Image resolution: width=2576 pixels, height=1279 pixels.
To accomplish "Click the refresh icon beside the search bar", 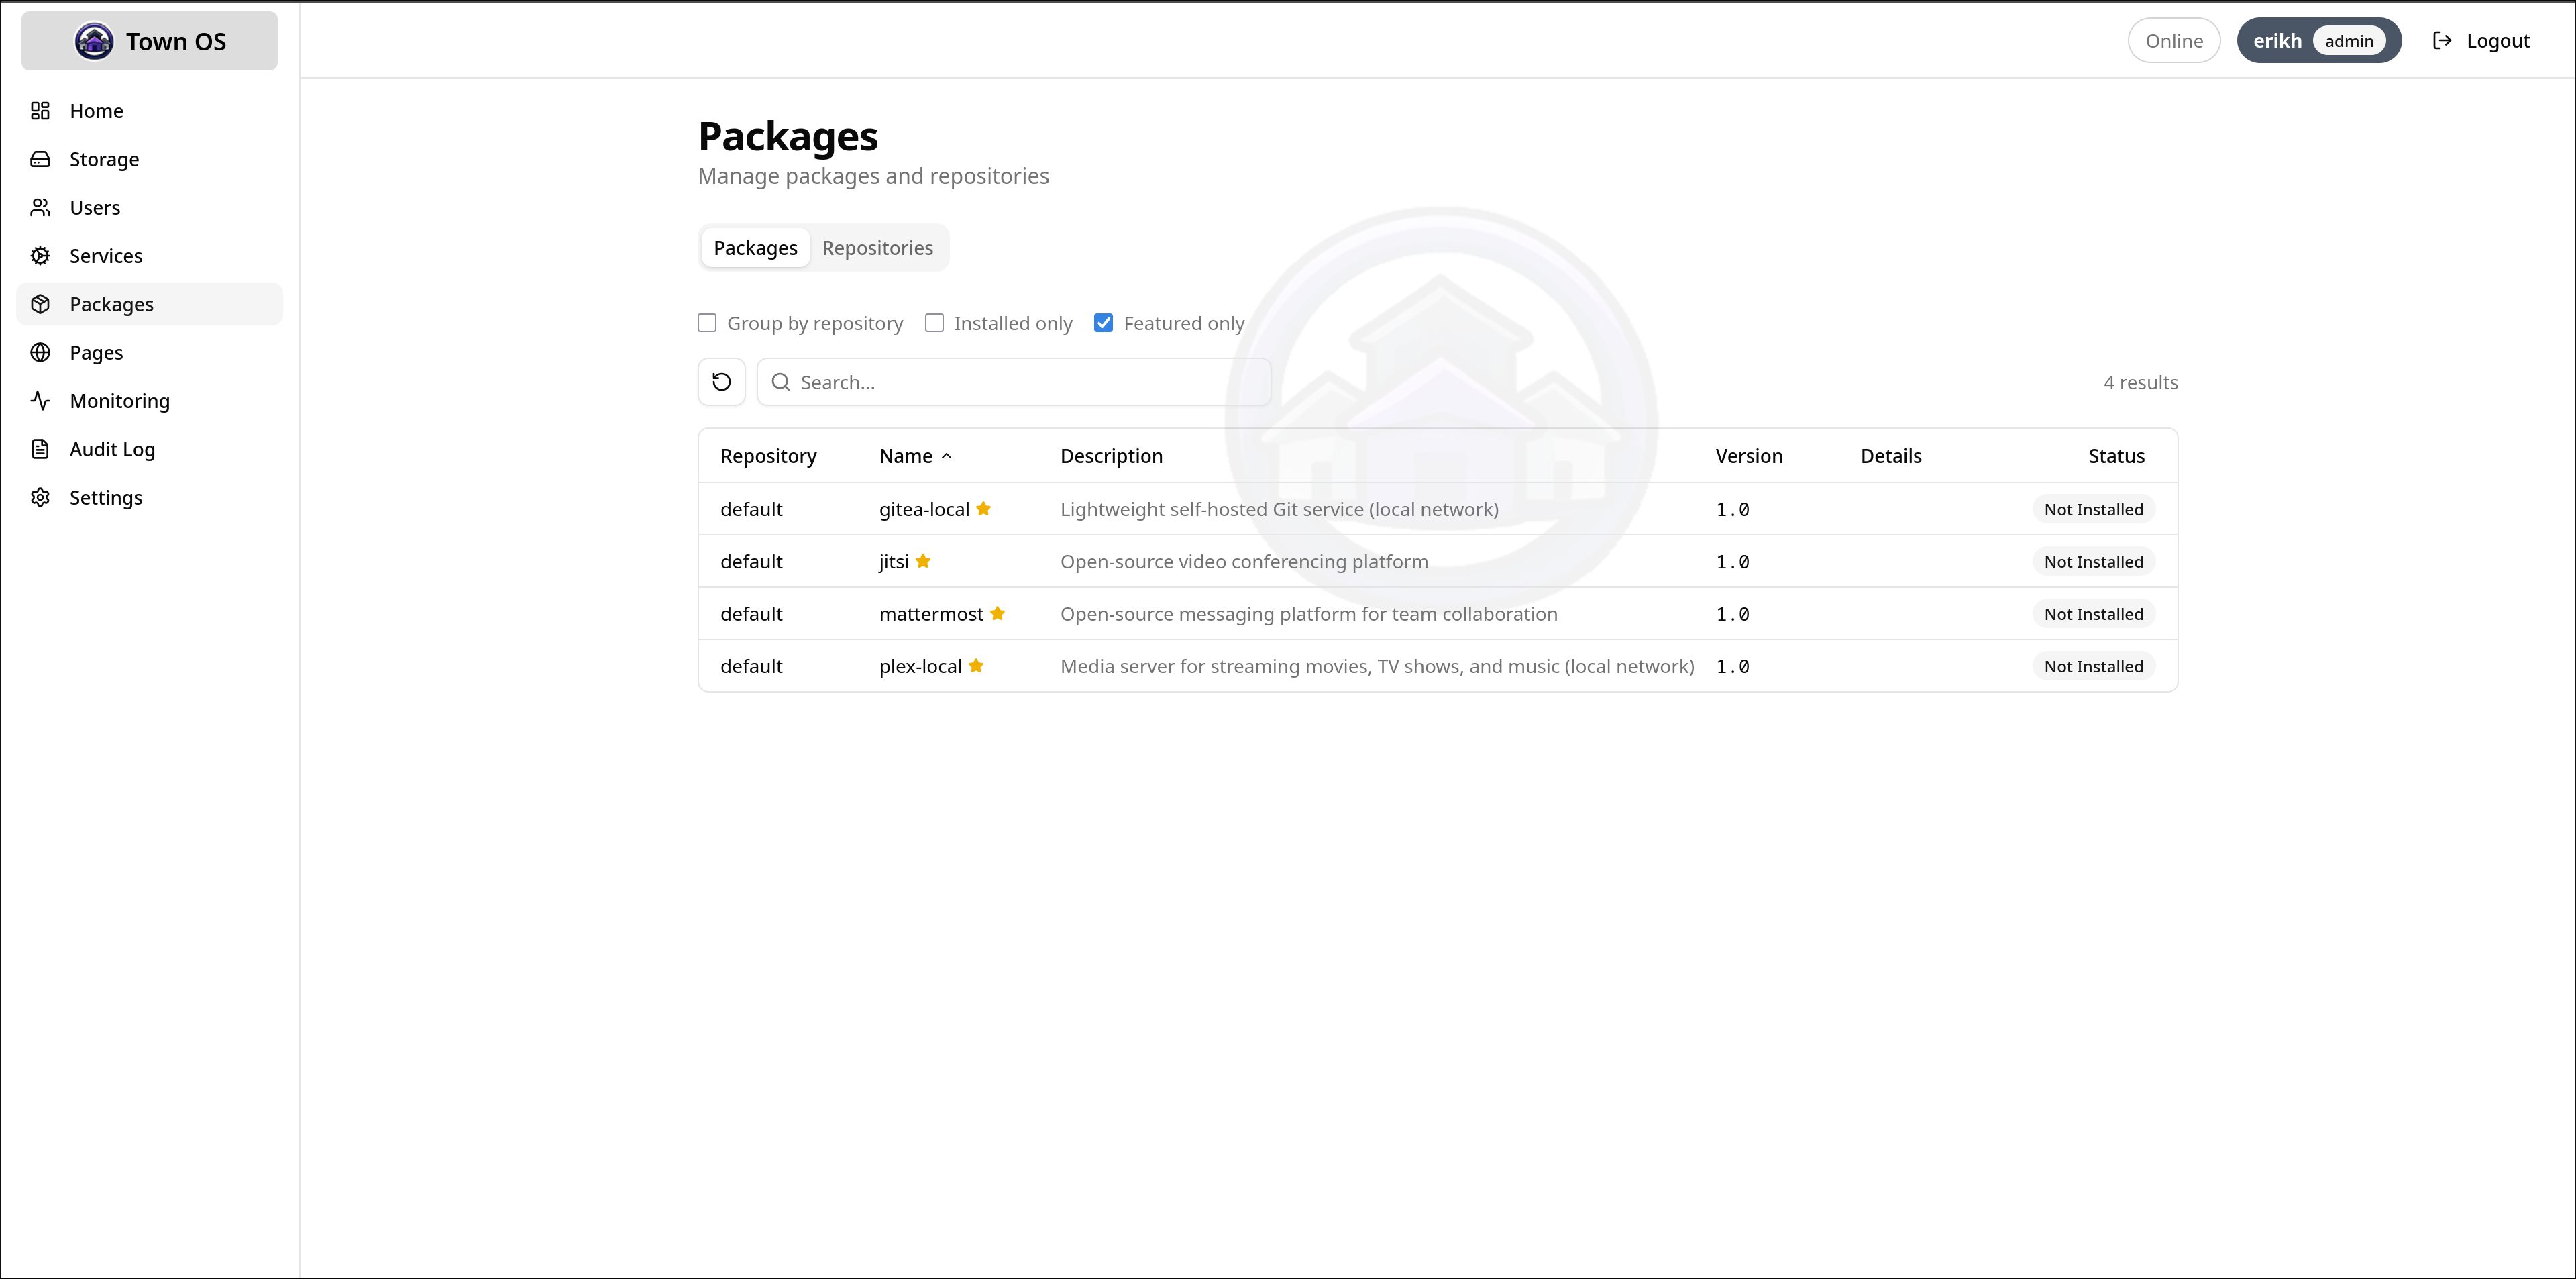I will click(x=721, y=381).
